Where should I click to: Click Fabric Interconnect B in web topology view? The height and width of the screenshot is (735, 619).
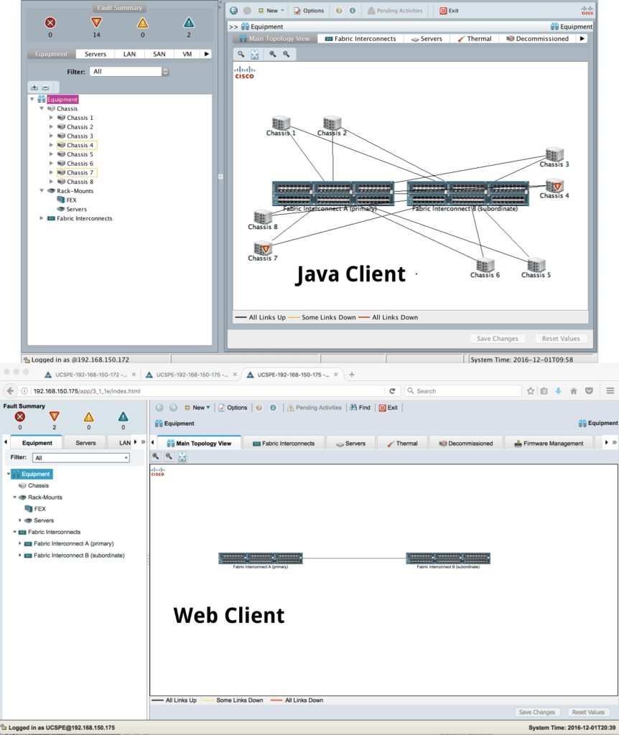tap(448, 558)
